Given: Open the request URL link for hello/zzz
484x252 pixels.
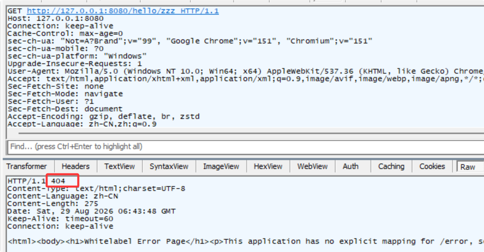Looking at the screenshot, I should (x=123, y=11).
